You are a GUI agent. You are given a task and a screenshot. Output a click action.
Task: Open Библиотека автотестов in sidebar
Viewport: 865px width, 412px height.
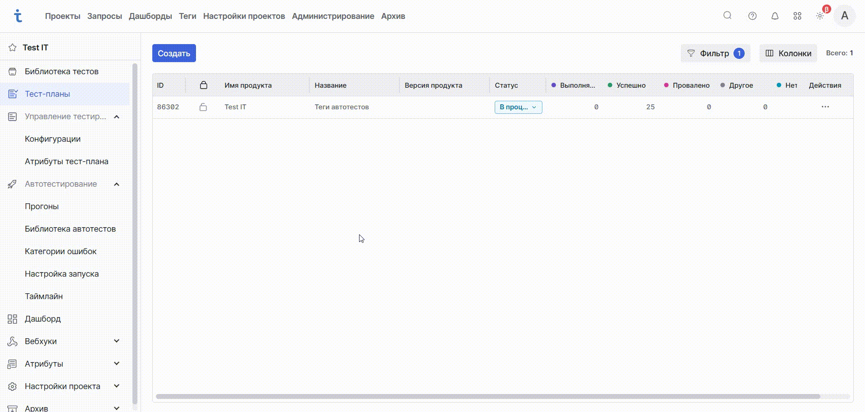[70, 229]
